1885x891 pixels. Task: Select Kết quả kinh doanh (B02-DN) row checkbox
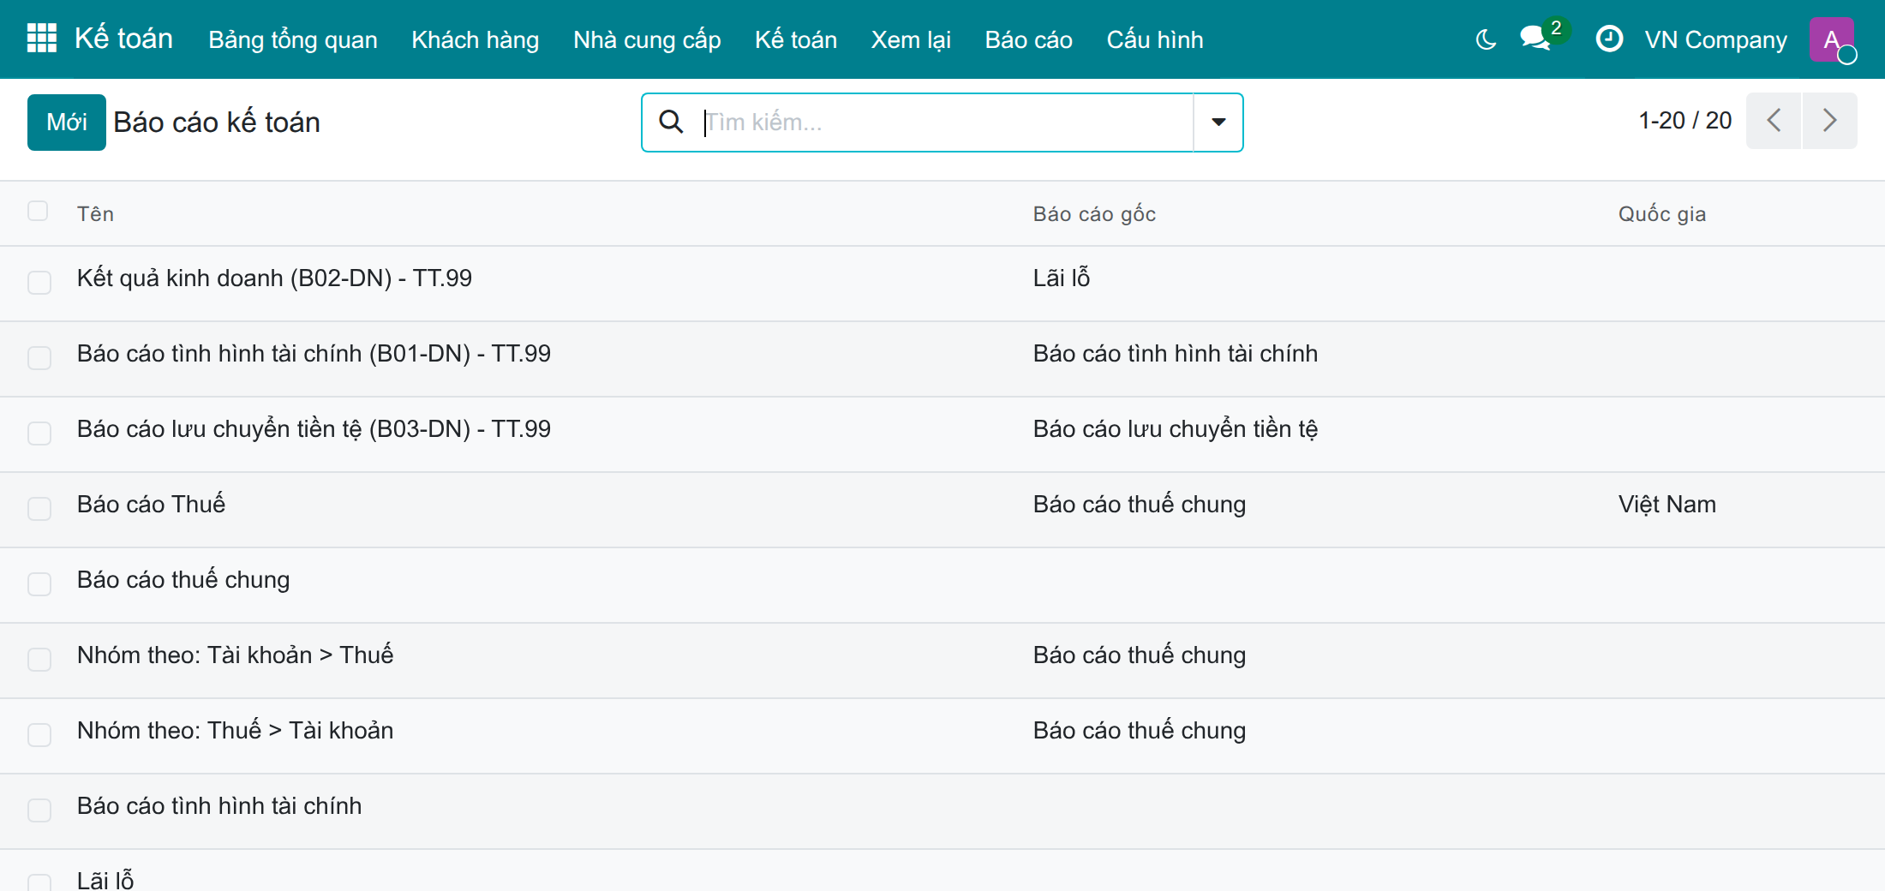(x=39, y=282)
